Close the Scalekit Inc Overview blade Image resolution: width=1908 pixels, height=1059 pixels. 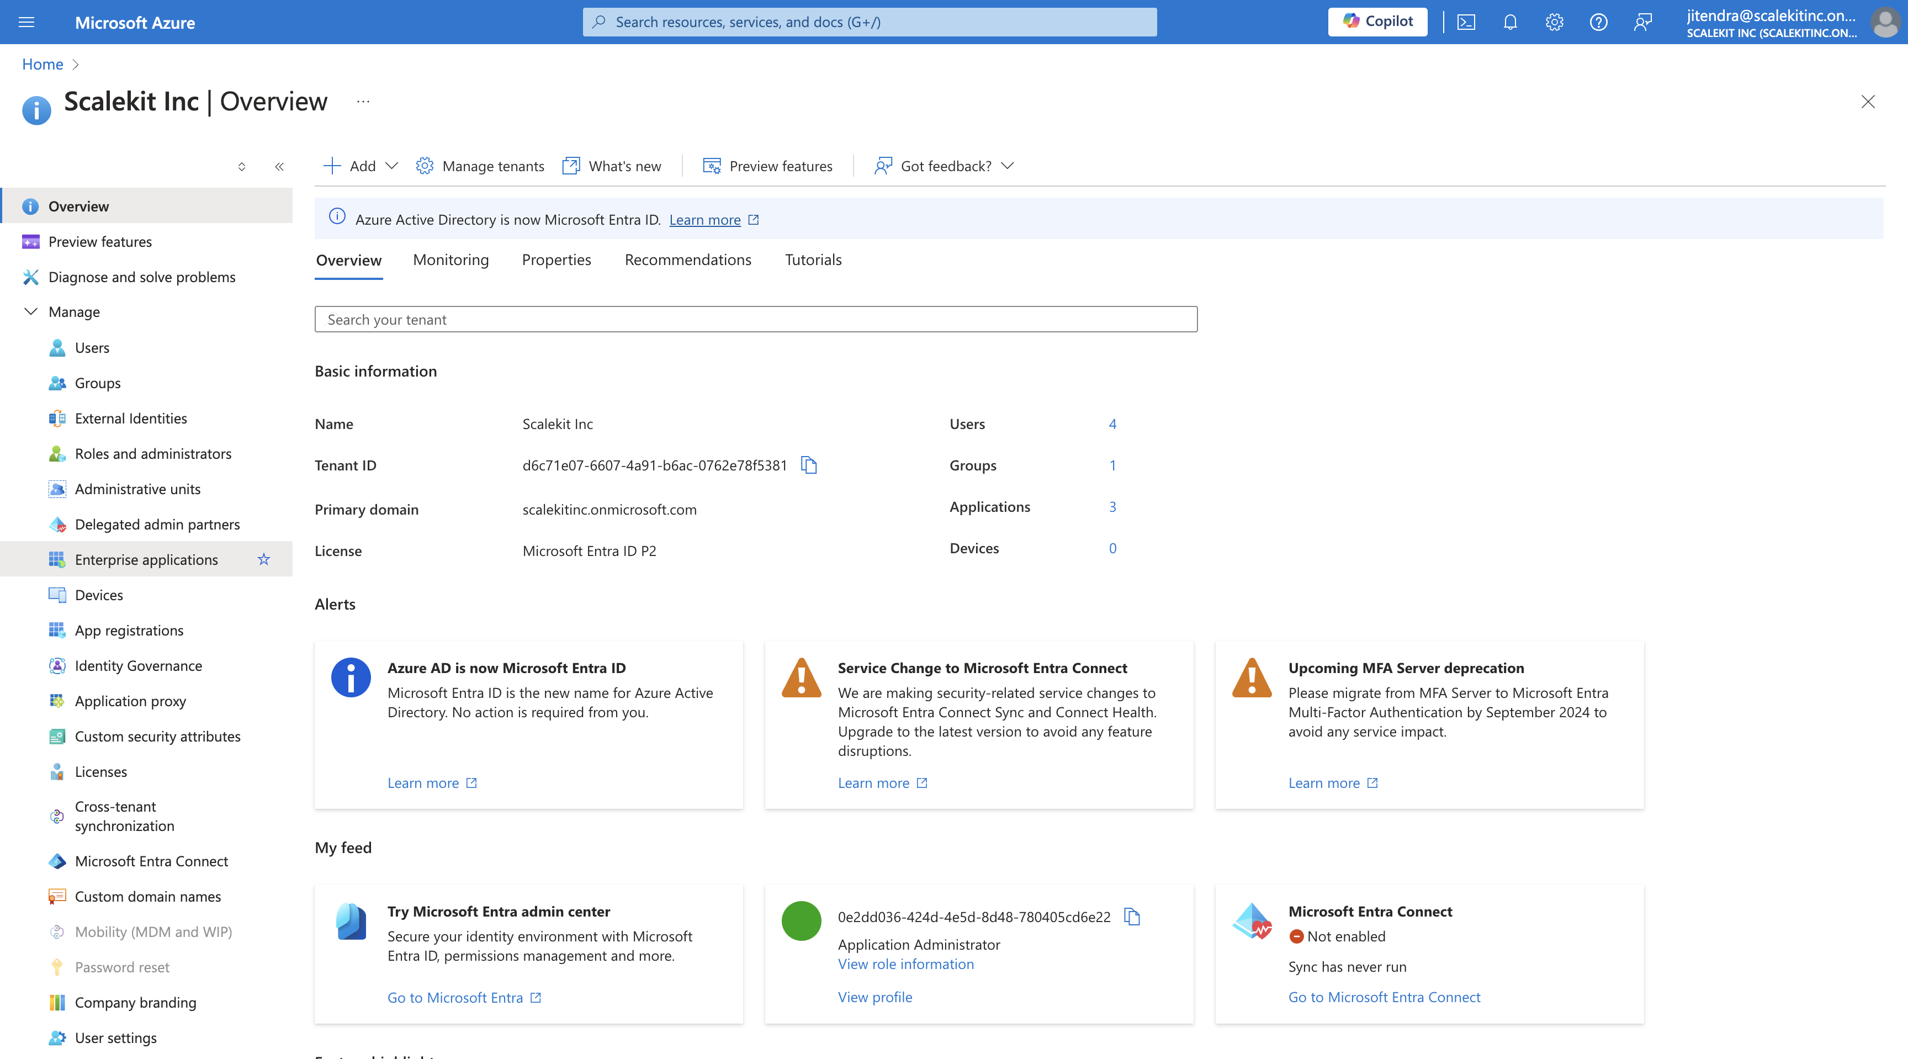coord(1868,102)
